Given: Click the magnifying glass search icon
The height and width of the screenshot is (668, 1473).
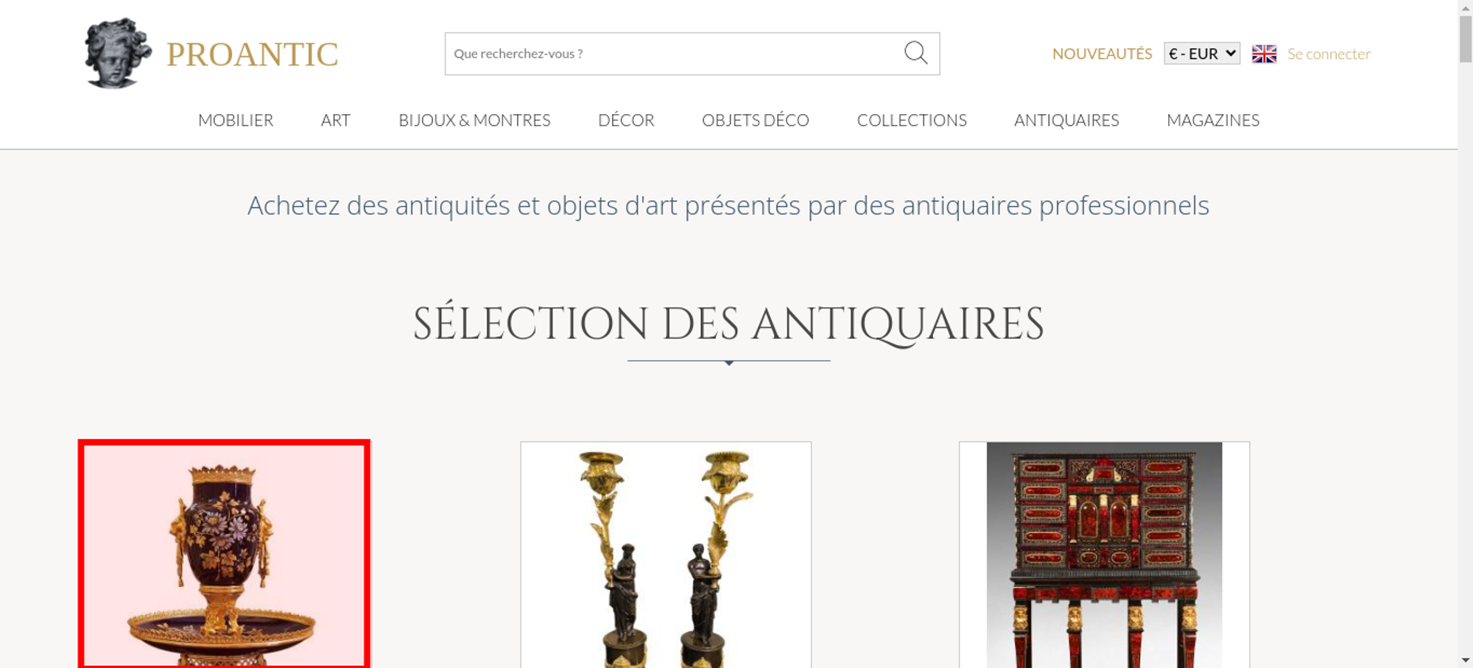Looking at the screenshot, I should point(915,53).
